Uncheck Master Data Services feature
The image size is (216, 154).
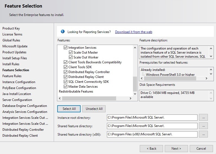point(65,87)
